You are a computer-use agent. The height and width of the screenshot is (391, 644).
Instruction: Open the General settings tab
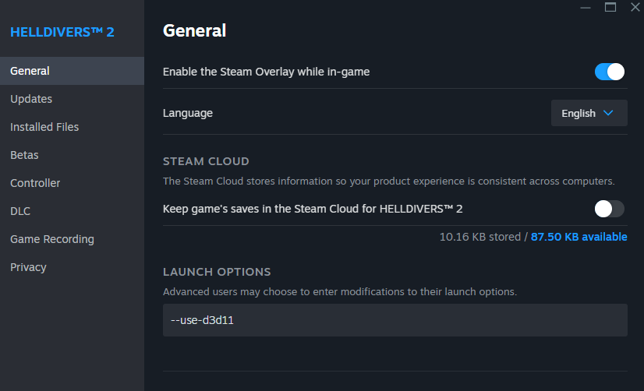(x=30, y=71)
